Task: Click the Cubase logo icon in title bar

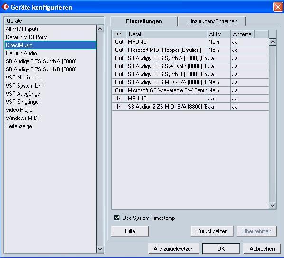Action: click(5, 7)
